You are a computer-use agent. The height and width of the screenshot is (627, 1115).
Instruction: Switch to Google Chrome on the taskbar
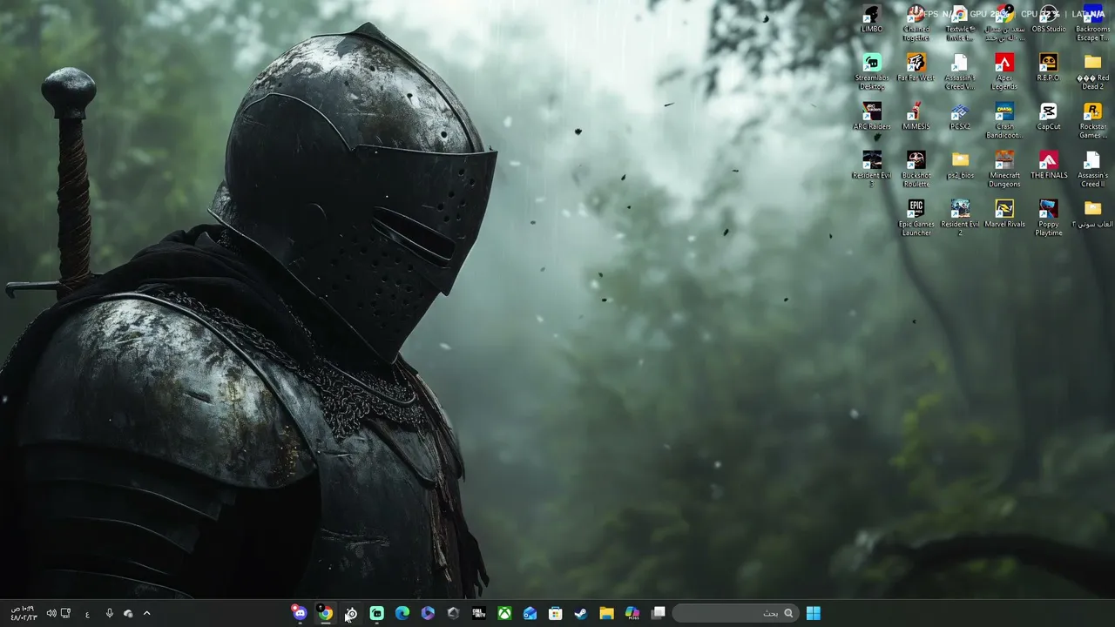tap(325, 613)
